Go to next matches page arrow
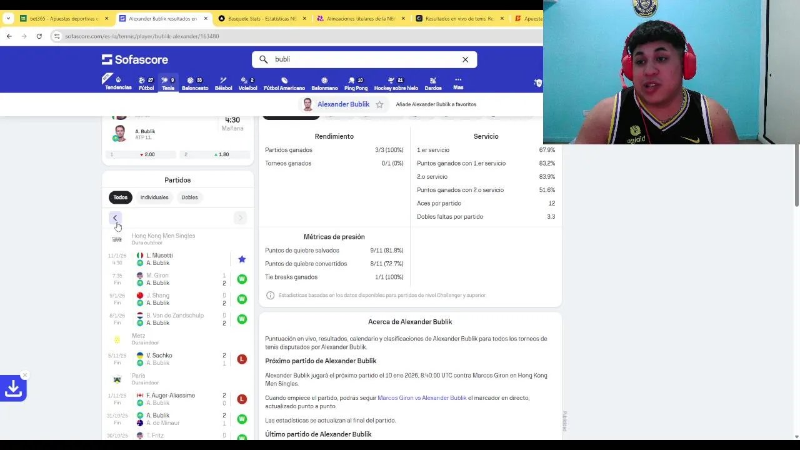 pyautogui.click(x=240, y=217)
